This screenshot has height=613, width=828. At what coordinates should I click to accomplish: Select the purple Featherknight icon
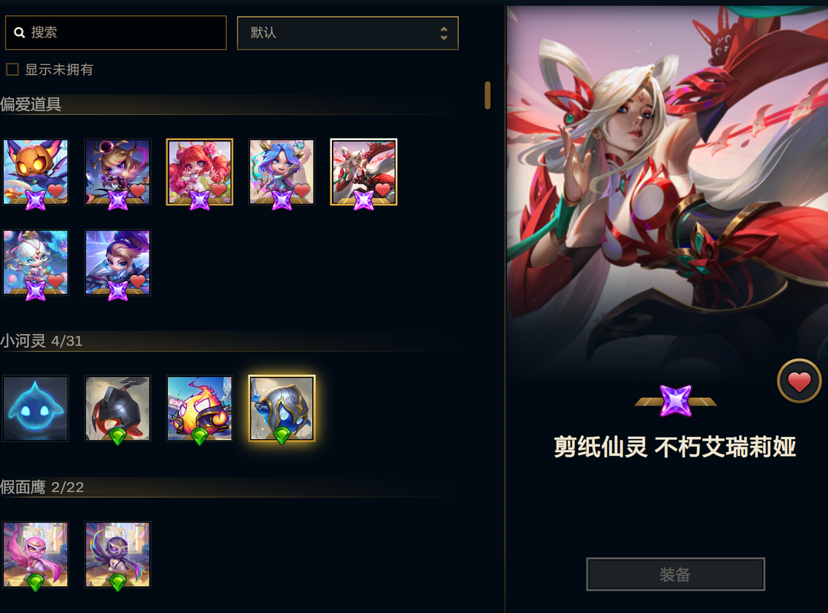(x=118, y=555)
